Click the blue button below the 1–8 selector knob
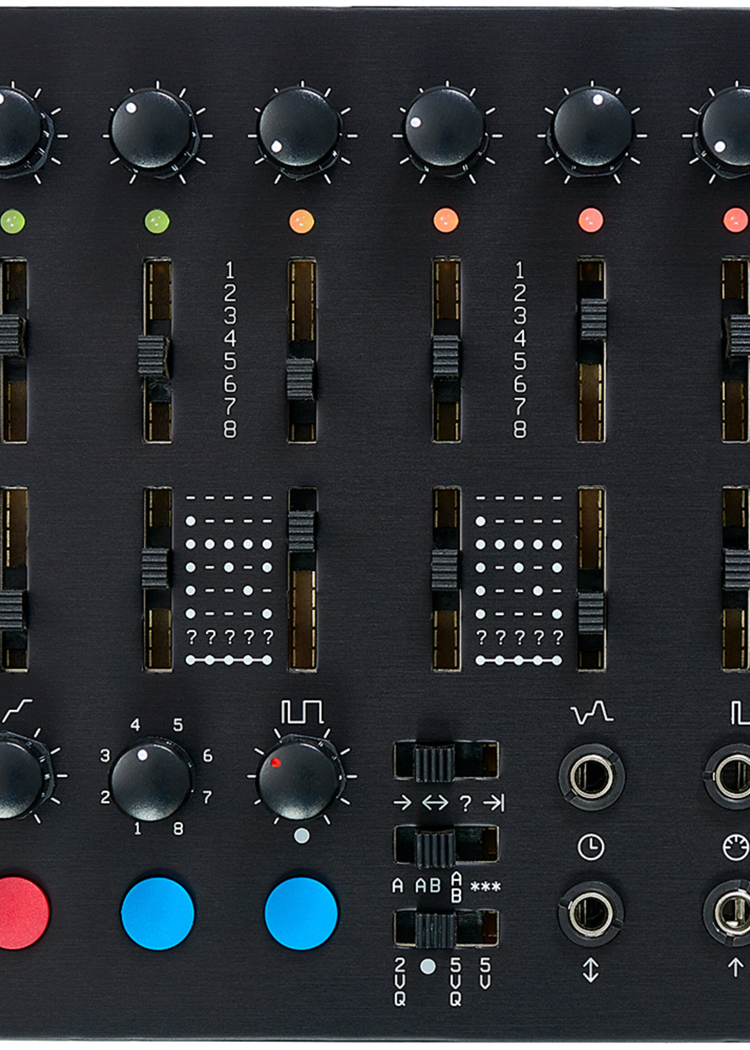Viewport: 750px width, 1050px height. [x=158, y=914]
